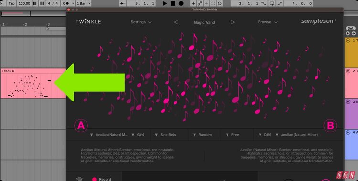Viewport: 358px width, 181px height.
Task: Click the TWINKLE logo
Action: tap(88, 21)
